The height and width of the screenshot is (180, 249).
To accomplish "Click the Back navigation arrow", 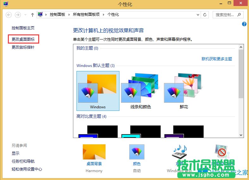I will pyautogui.click(x=9, y=15).
